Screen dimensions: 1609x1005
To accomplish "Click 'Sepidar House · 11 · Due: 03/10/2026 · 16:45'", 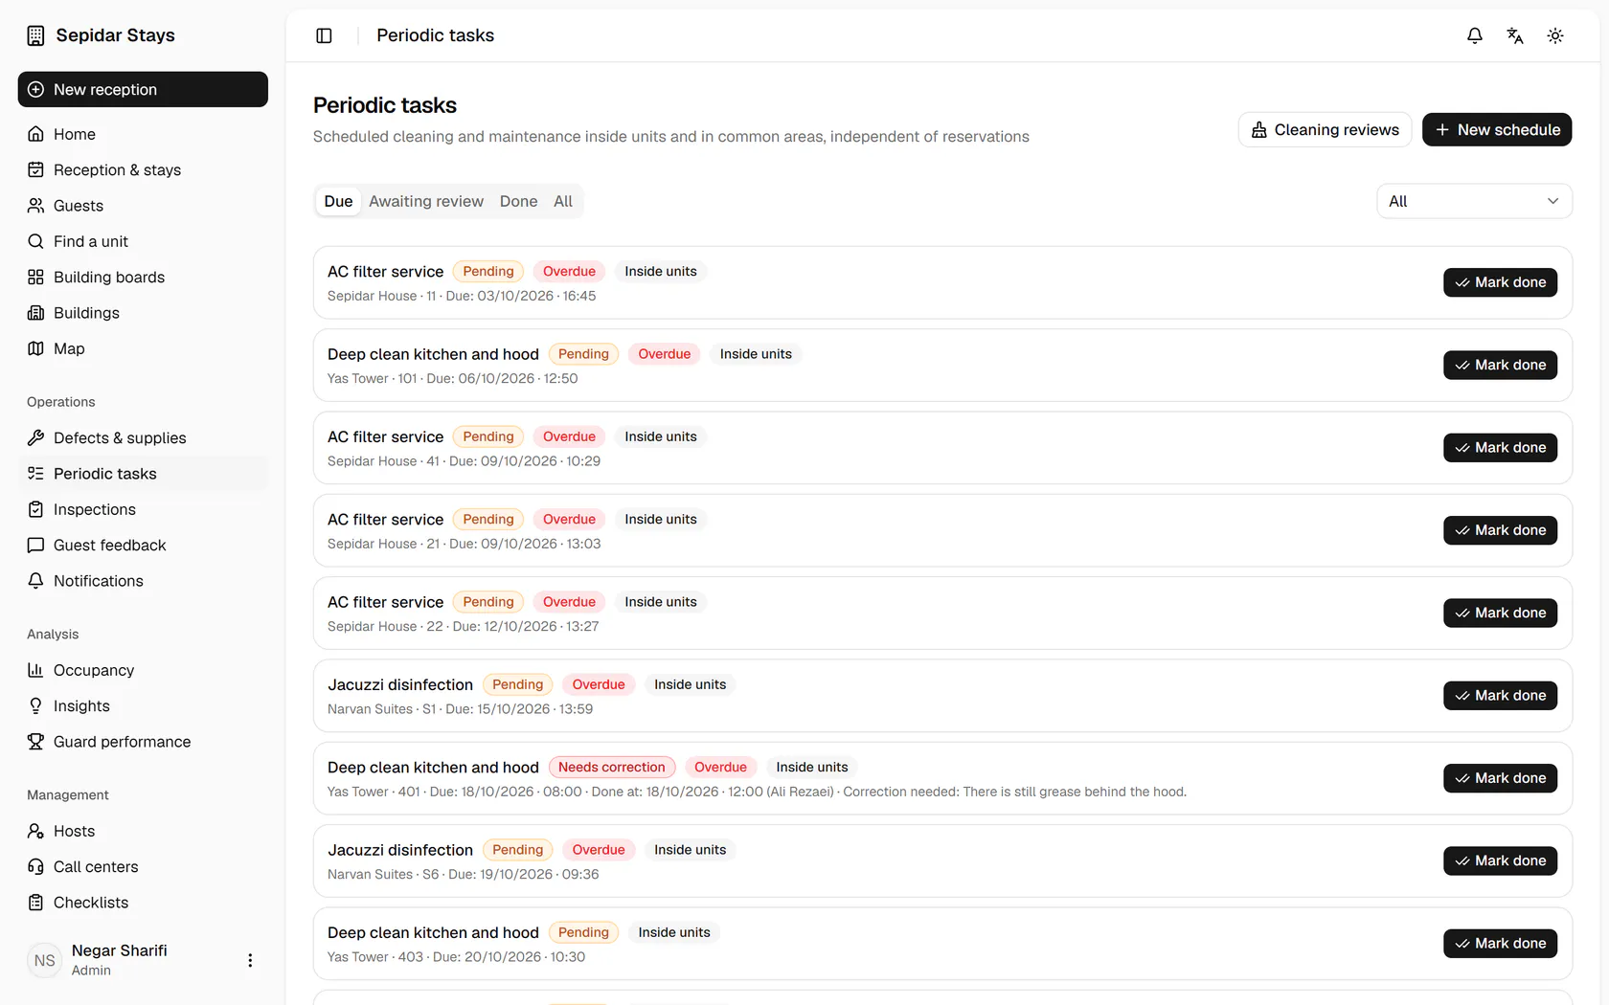I will point(462,296).
